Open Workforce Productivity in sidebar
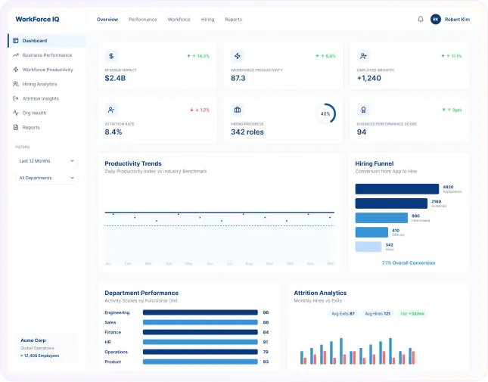 (x=47, y=70)
